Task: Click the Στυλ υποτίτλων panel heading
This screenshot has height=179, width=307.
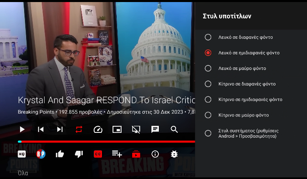Action: [227, 16]
